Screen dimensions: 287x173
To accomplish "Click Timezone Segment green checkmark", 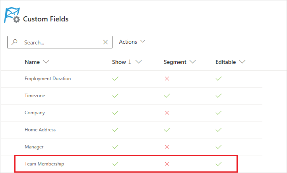I will click(x=167, y=96).
